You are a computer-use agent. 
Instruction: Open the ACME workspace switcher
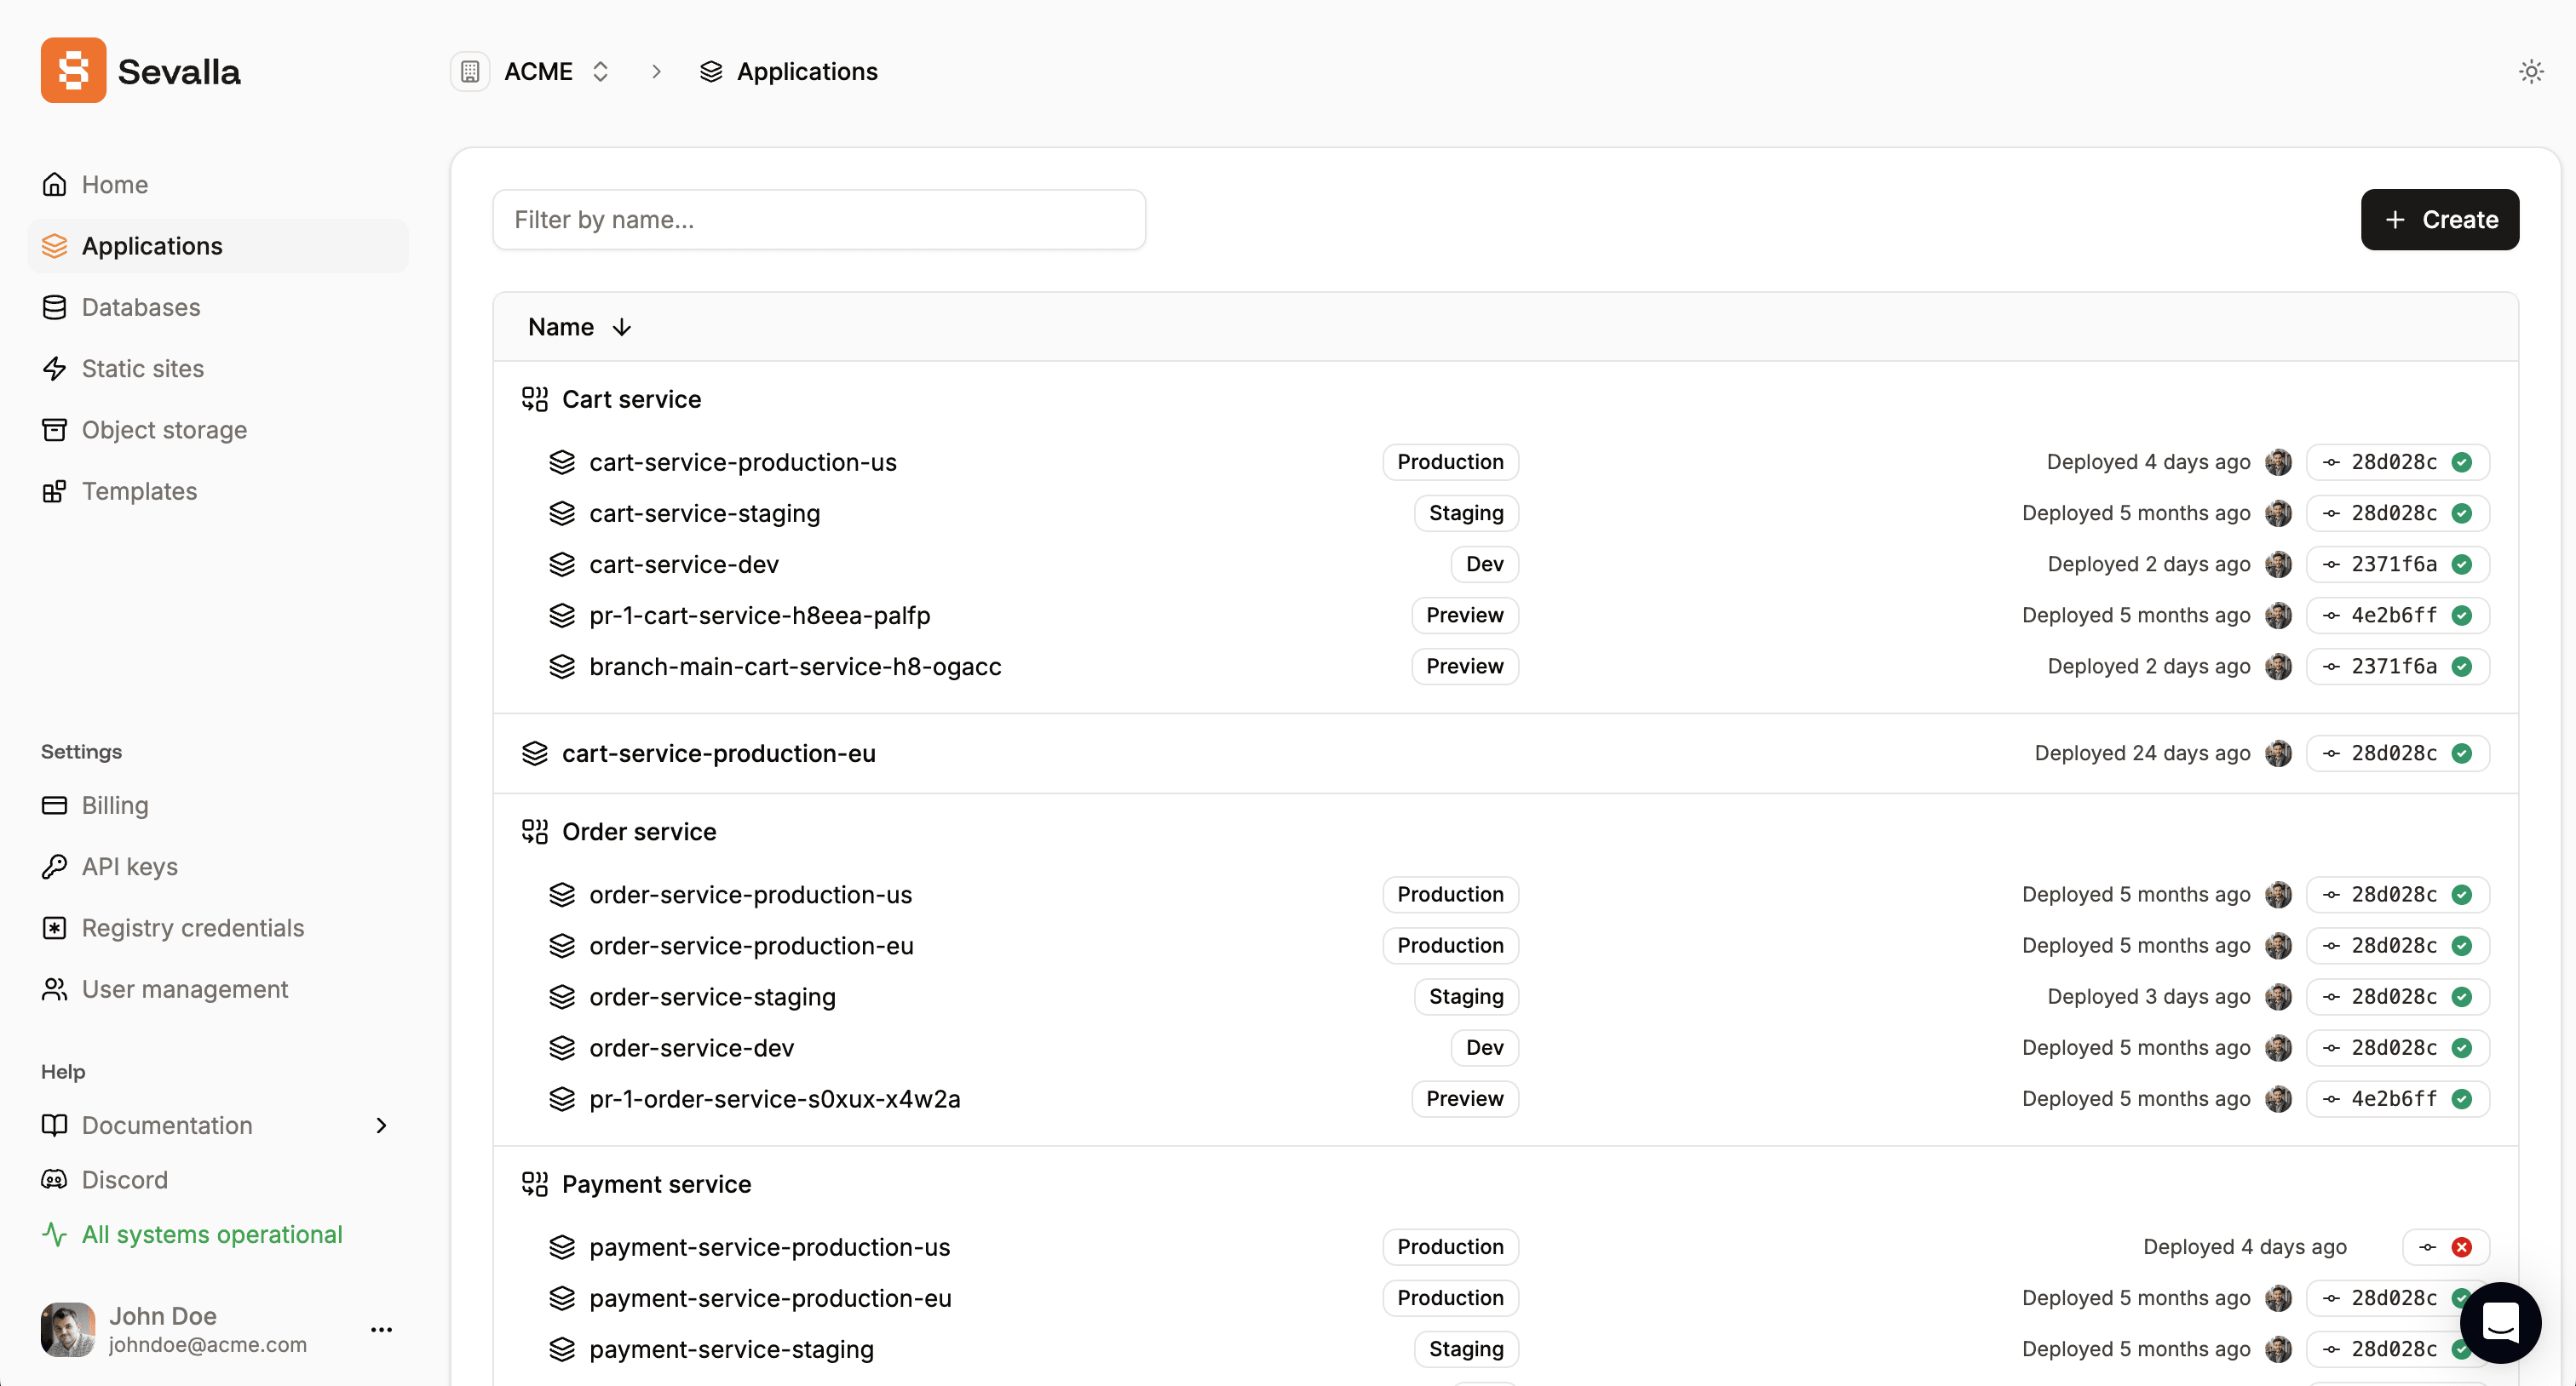pyautogui.click(x=600, y=71)
